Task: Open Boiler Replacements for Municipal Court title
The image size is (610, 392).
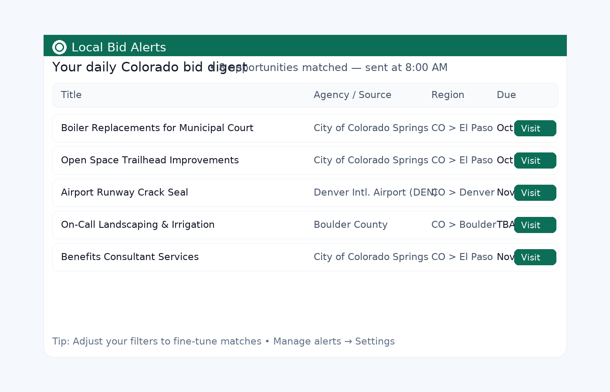Action: (x=157, y=128)
